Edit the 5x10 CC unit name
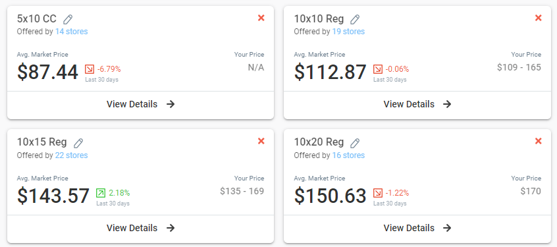The height and width of the screenshot is (247, 557). (68, 19)
